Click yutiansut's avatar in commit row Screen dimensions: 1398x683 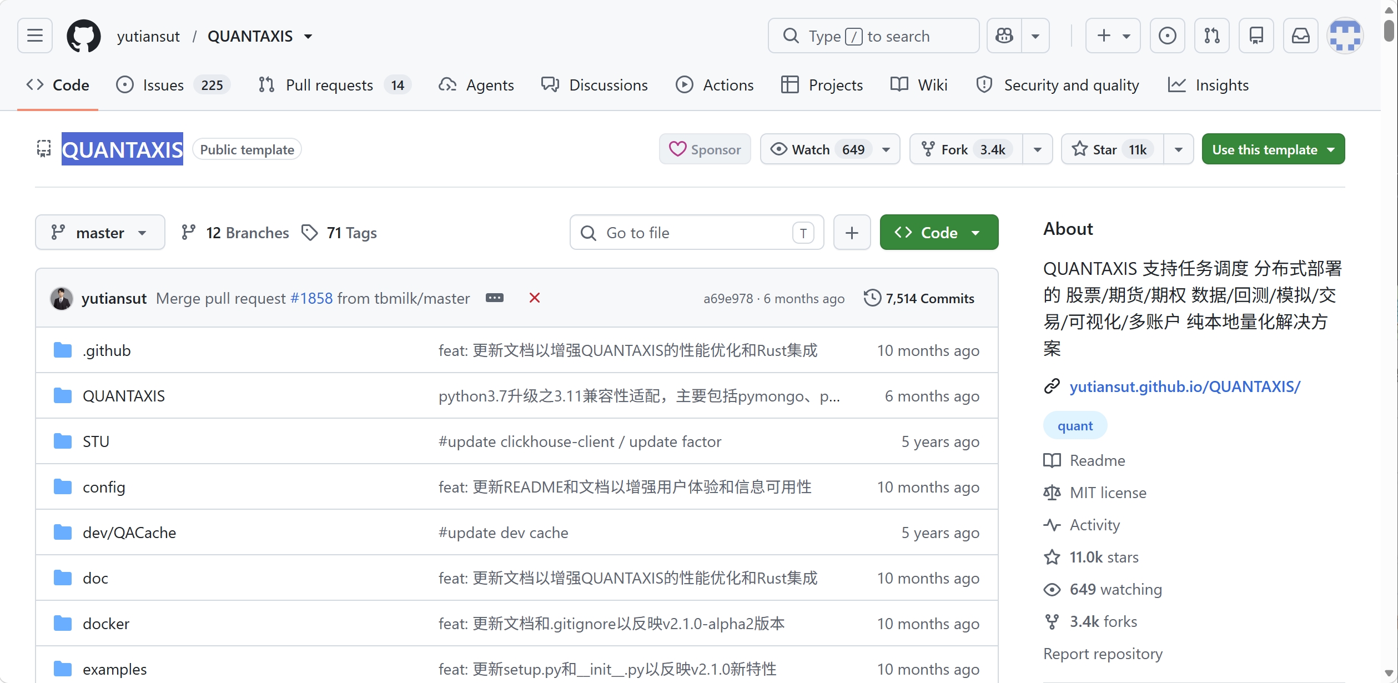62,298
